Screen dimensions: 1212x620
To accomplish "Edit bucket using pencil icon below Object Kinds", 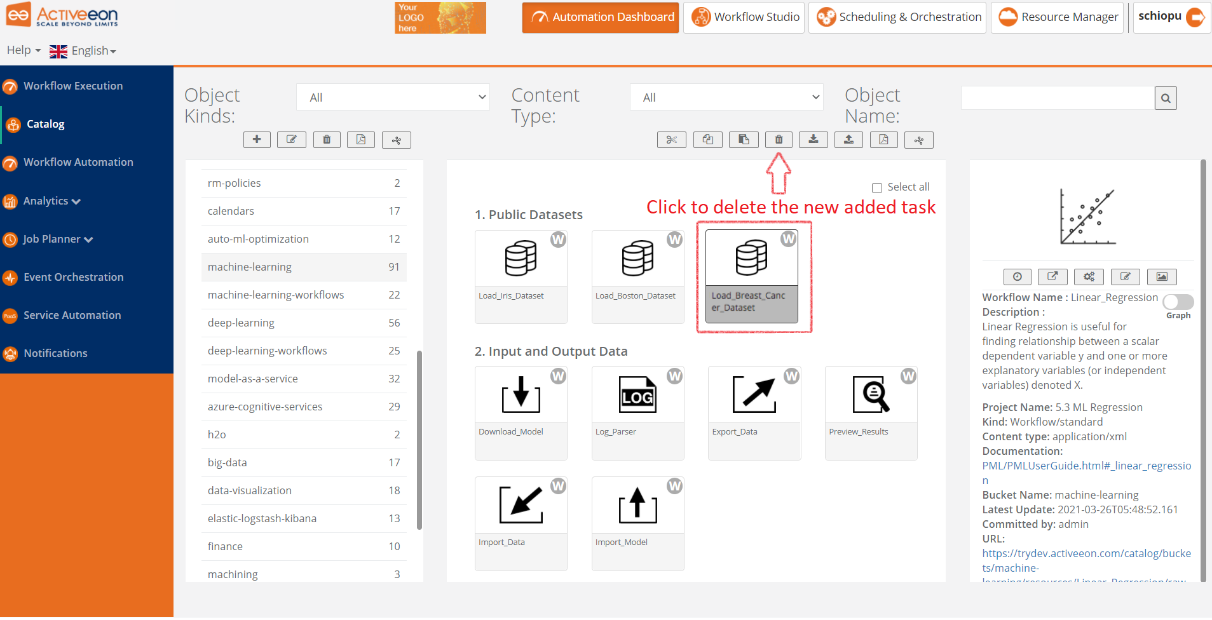I will (292, 140).
